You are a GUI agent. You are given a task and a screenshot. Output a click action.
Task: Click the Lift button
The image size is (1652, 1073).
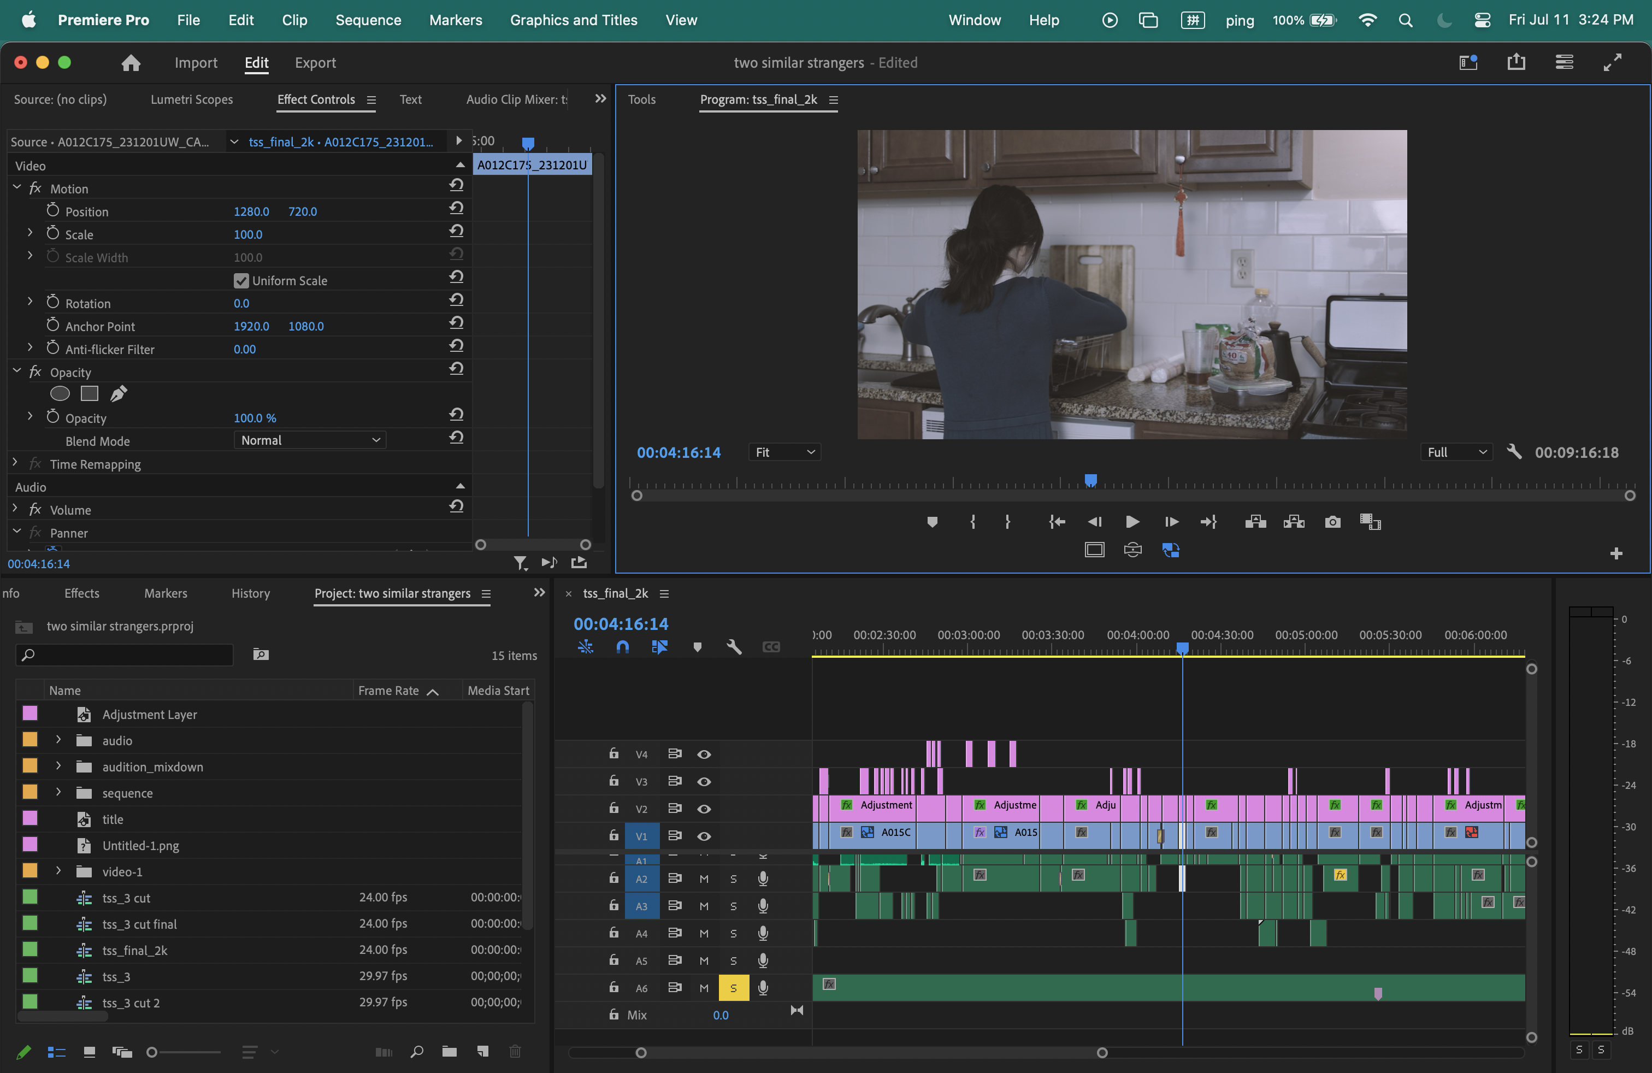pyautogui.click(x=1255, y=522)
